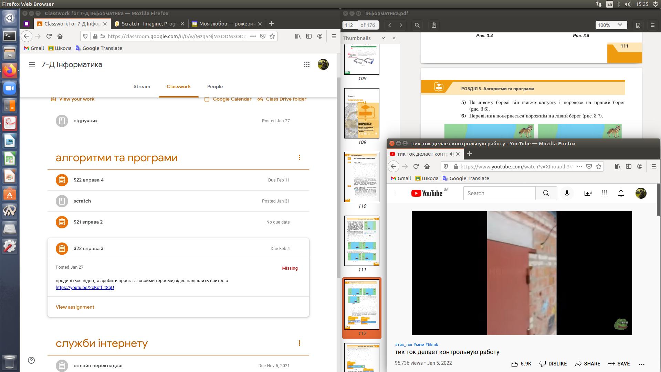661x372 pixels.
Task: Bookmark the Classroom page with star
Action: tap(272, 36)
